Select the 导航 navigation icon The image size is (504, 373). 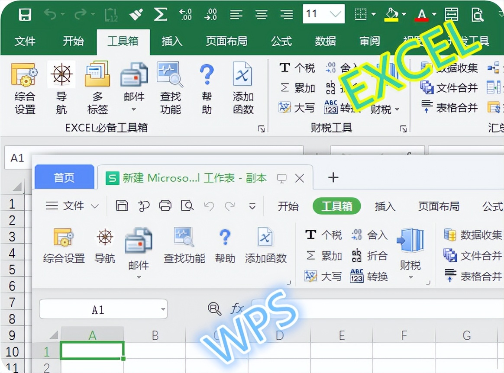61,87
